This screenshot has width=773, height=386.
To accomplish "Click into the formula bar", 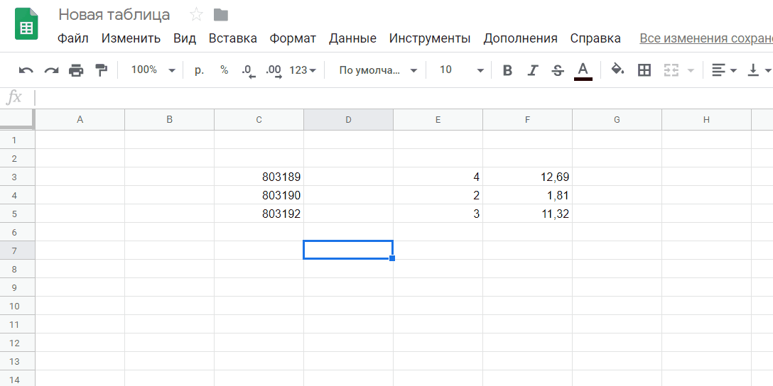I will [x=404, y=97].
